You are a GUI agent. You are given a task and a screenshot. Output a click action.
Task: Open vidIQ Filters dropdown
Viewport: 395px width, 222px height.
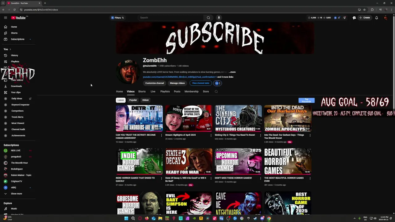118,18
